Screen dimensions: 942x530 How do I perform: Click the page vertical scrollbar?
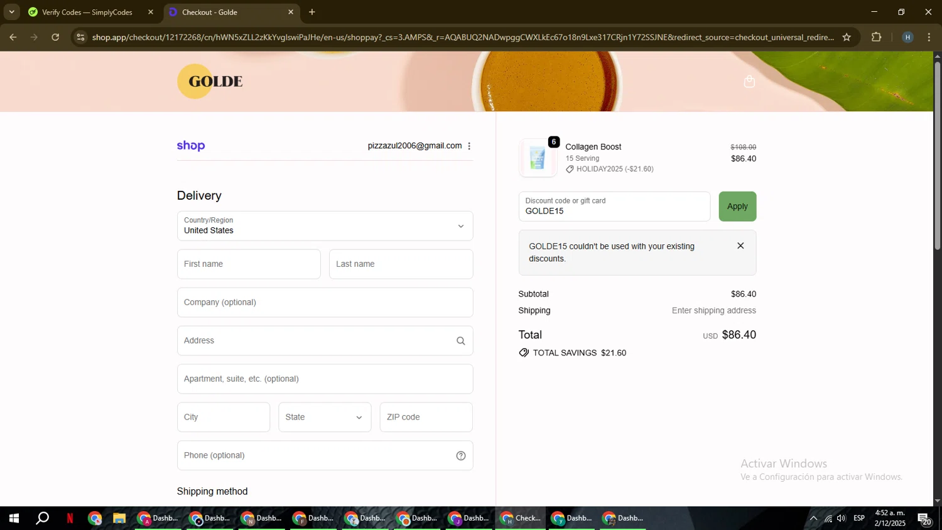pos(937,156)
